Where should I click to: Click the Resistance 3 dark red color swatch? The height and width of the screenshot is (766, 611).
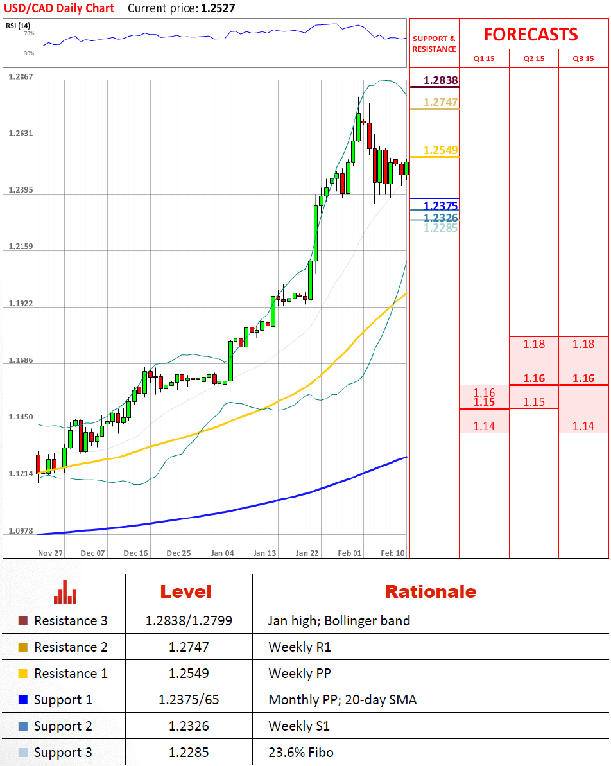click(23, 621)
